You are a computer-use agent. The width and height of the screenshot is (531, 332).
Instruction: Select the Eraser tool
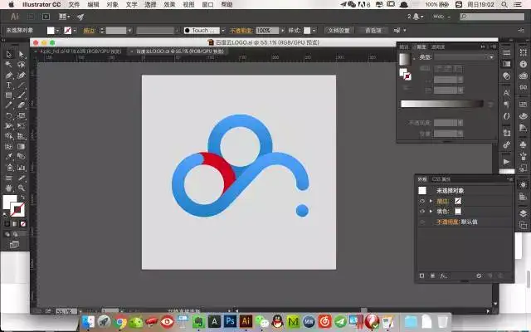click(22, 105)
